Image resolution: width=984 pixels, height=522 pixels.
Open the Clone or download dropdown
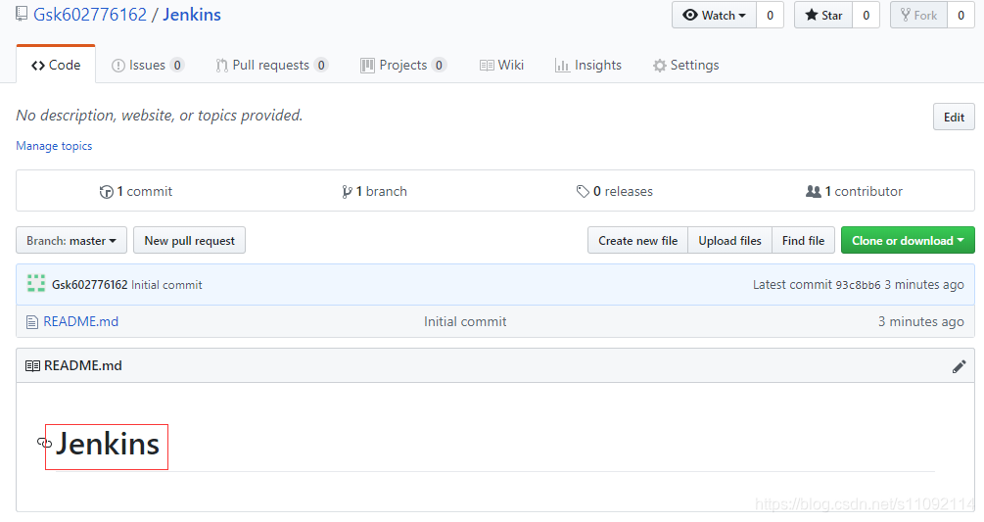coord(908,240)
